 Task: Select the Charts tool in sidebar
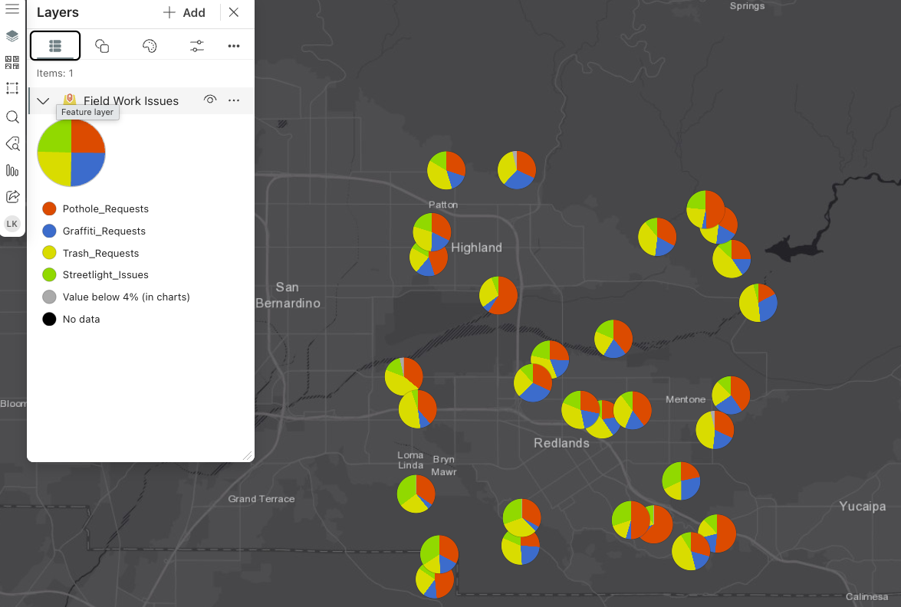12,170
